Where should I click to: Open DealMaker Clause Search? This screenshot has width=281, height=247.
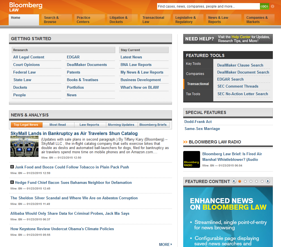240,65
